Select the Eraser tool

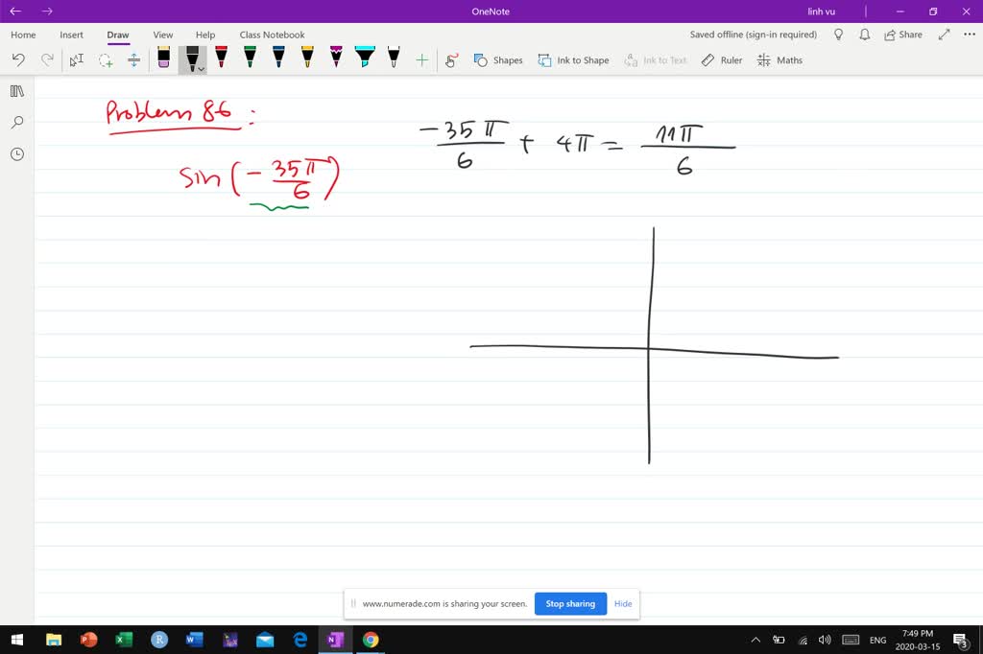[x=163, y=58]
